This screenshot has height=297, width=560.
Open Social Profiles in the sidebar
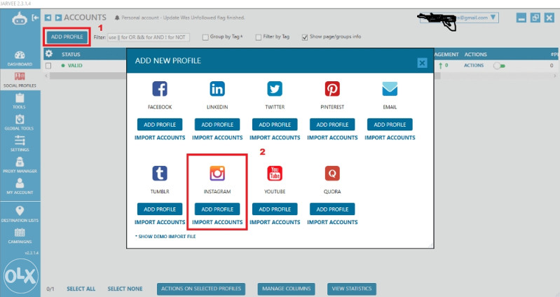20,80
